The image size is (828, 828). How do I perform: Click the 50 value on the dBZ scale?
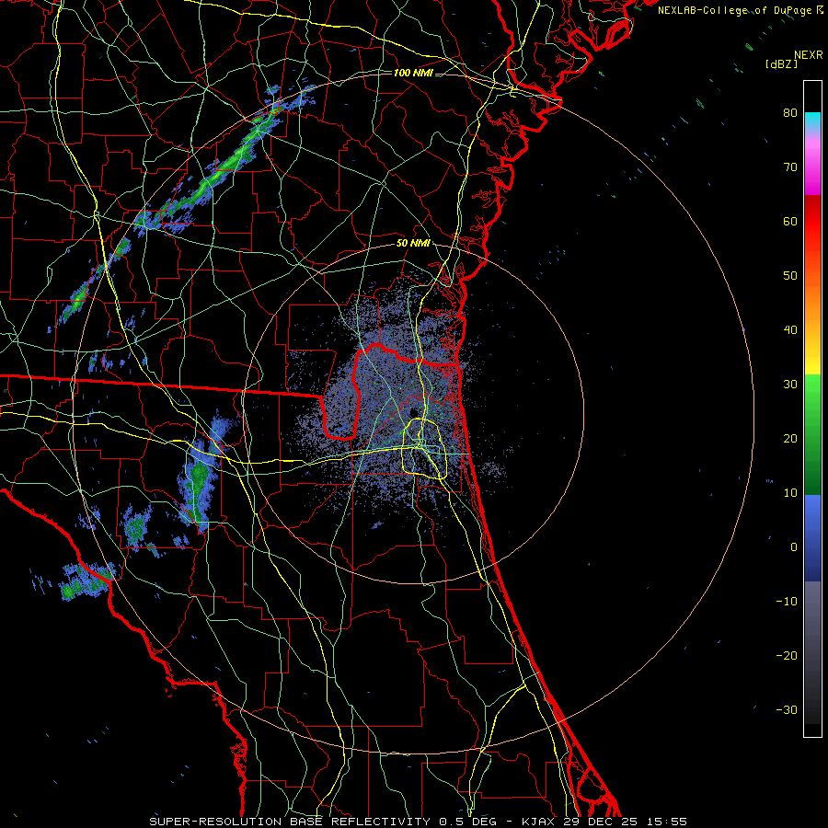[790, 276]
